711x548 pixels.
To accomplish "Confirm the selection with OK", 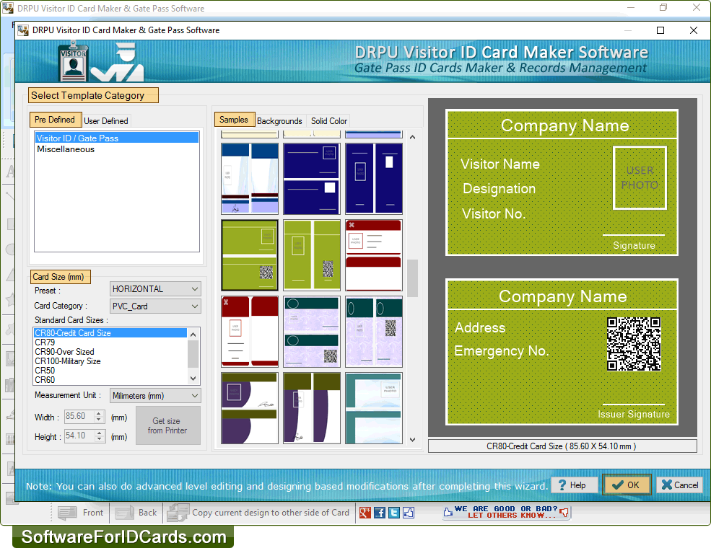I will click(x=627, y=485).
